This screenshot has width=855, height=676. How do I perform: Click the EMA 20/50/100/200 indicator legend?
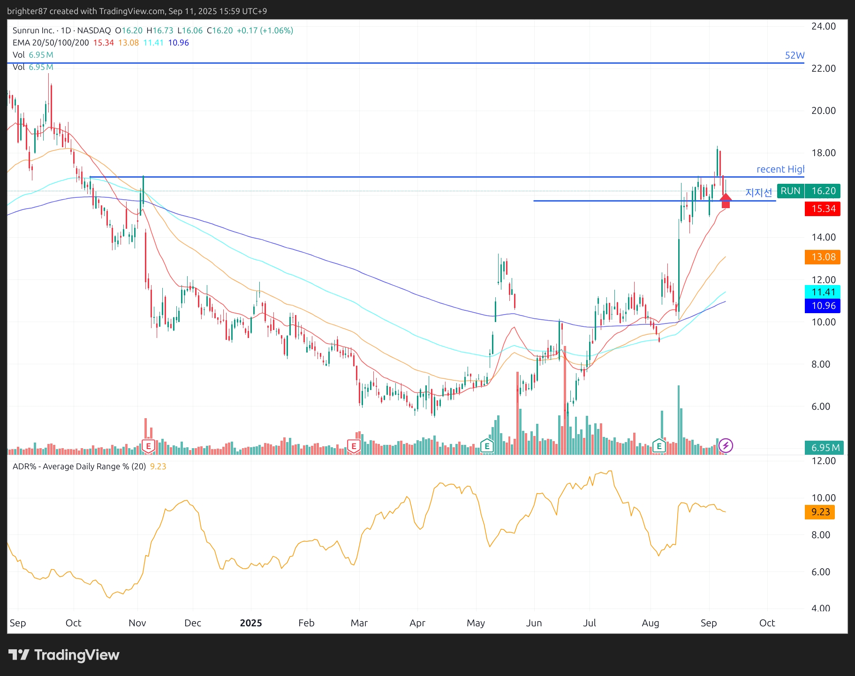click(51, 43)
